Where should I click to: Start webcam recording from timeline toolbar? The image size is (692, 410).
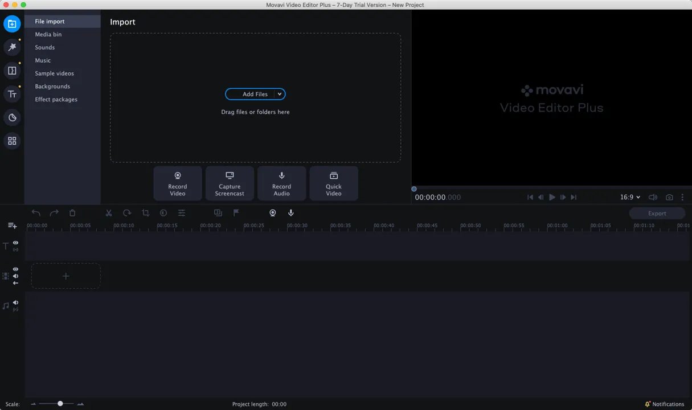pyautogui.click(x=273, y=212)
